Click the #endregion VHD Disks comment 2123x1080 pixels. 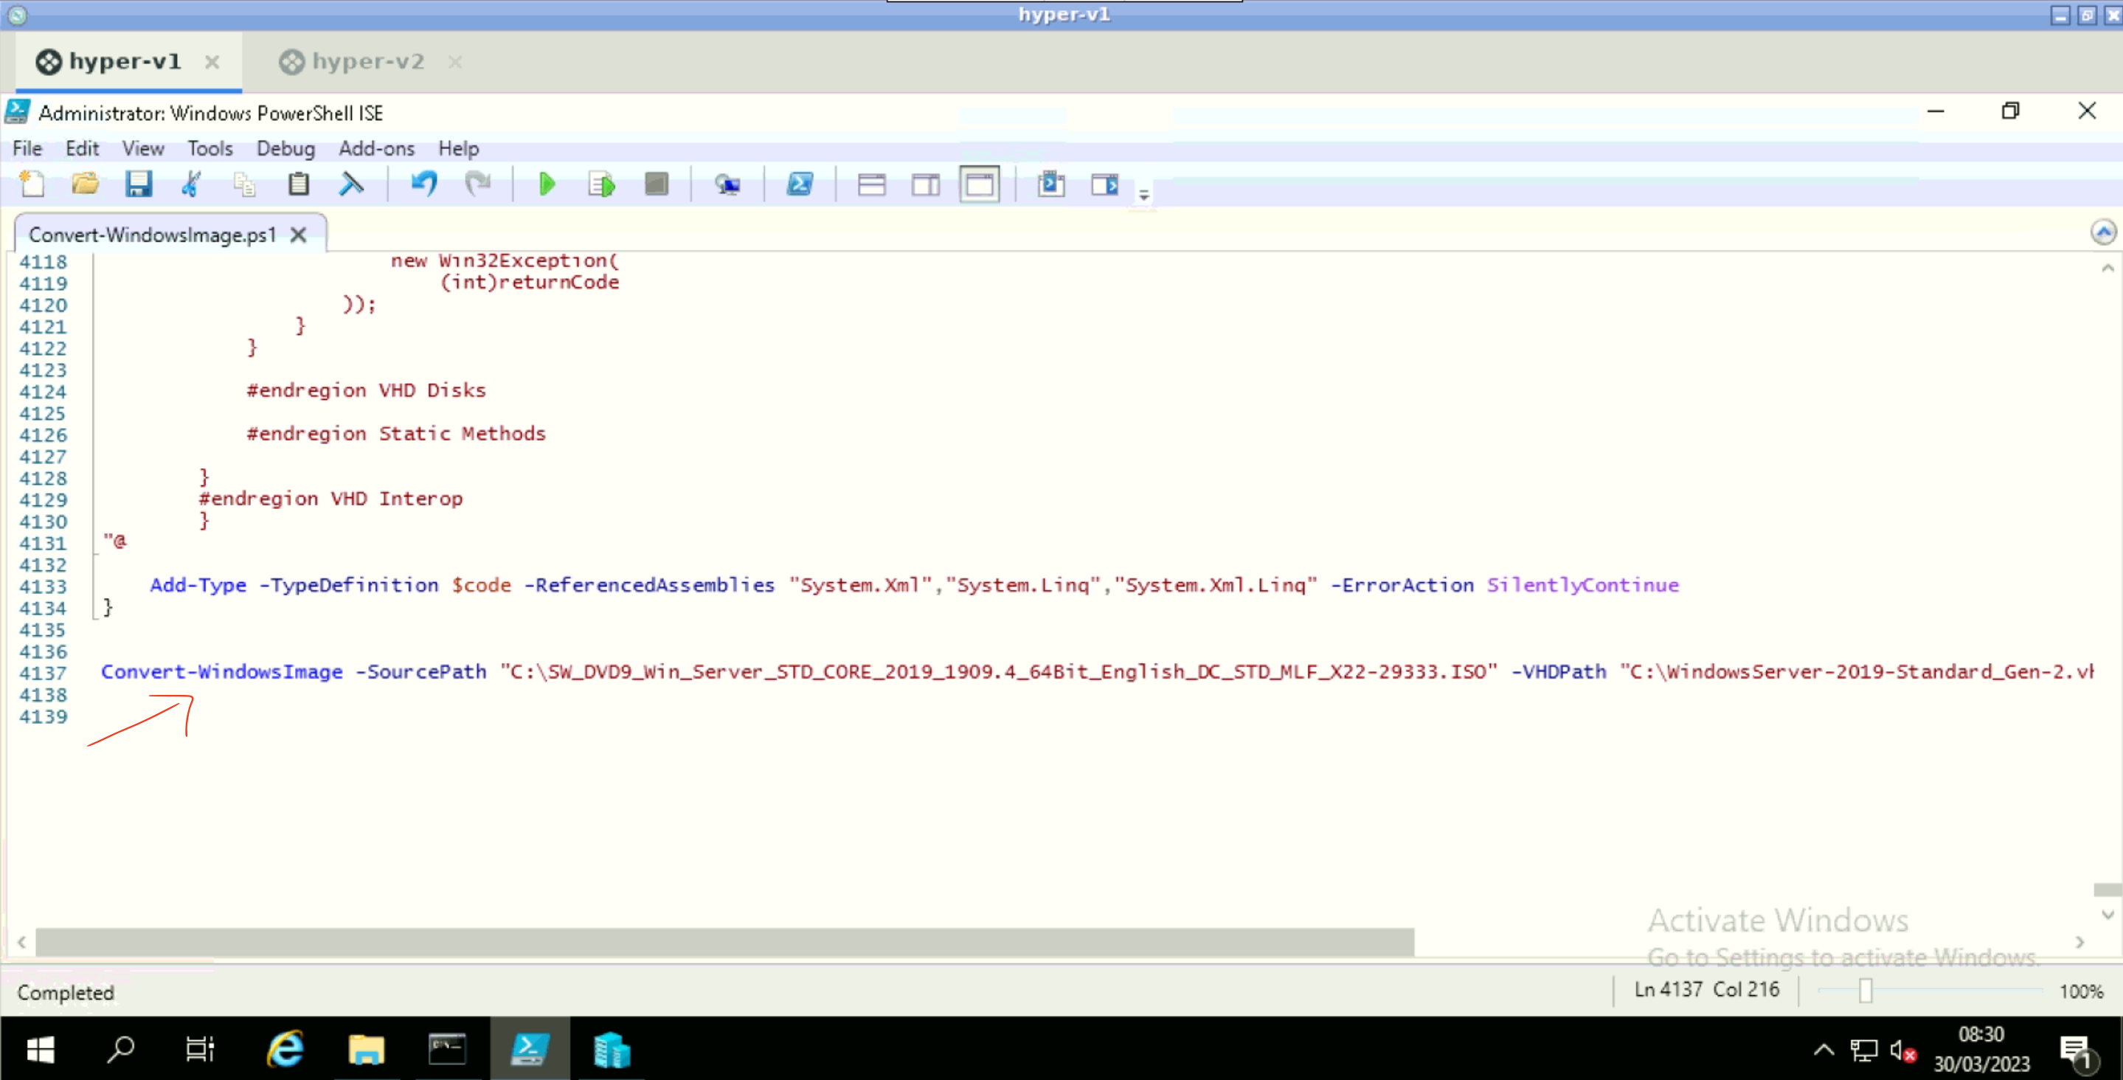tap(367, 391)
